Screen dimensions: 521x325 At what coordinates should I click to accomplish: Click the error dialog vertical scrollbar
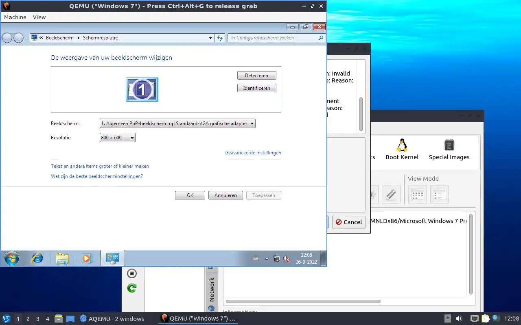click(x=361, y=114)
